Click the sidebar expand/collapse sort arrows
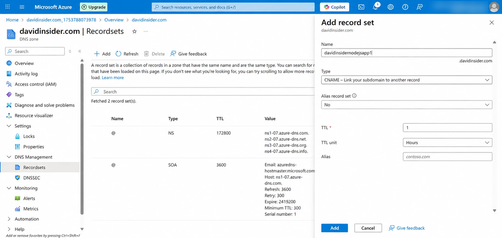This screenshot has height=238, width=502. click(70, 51)
